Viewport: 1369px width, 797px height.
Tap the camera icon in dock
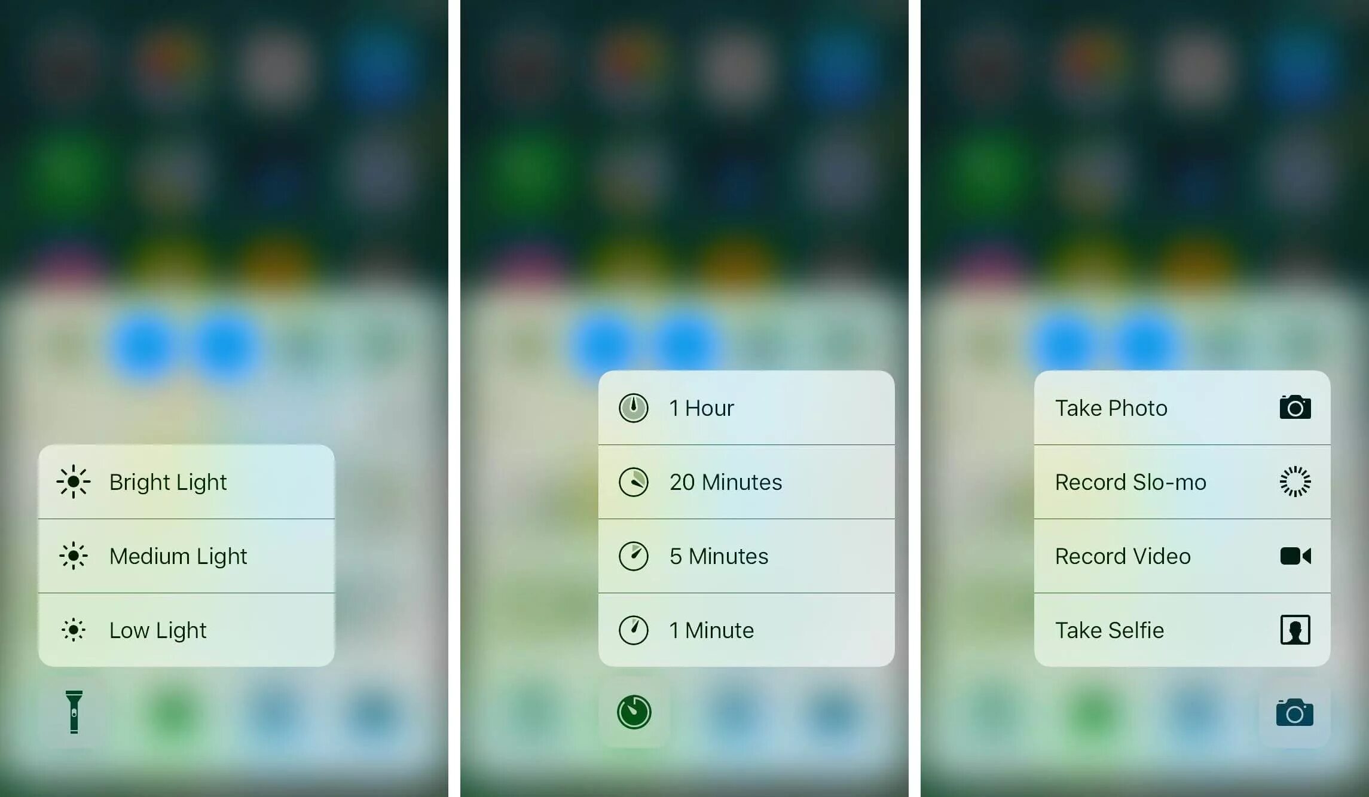tap(1294, 713)
